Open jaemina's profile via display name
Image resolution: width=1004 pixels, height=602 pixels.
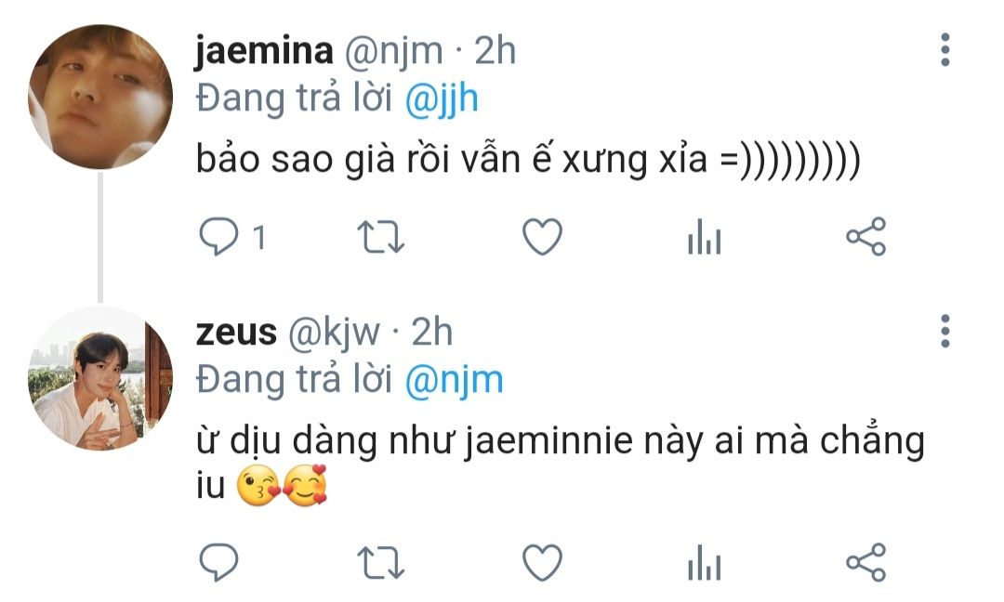[x=264, y=50]
